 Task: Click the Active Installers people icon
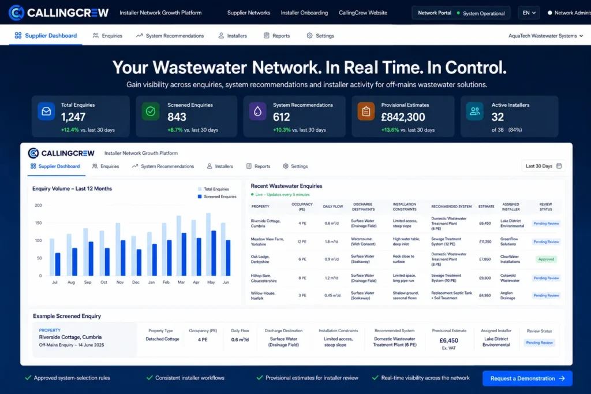(475, 111)
